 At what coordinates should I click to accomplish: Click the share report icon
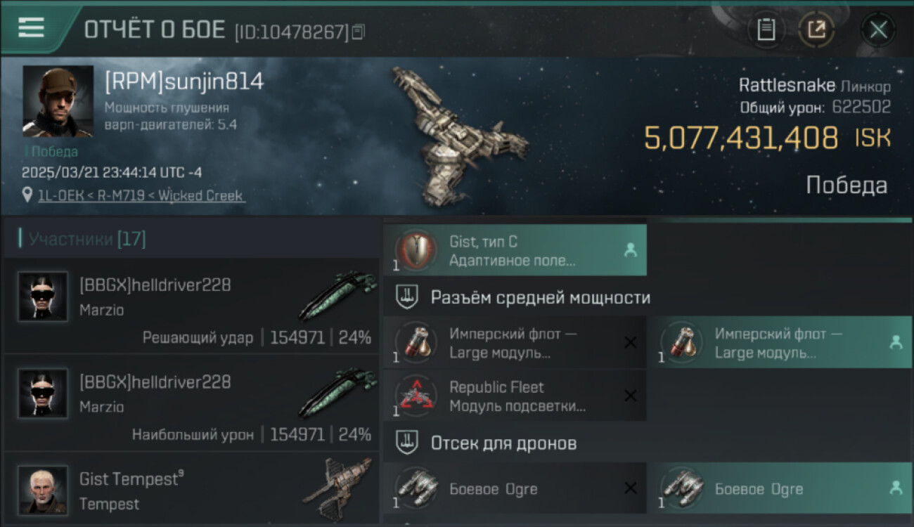click(816, 30)
